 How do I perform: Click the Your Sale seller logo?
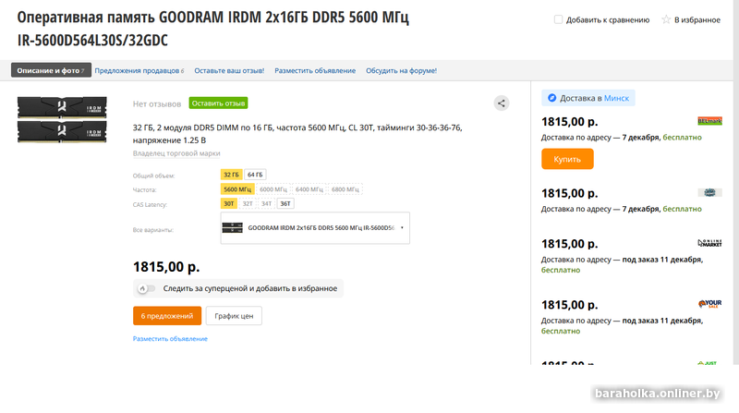pos(709,304)
